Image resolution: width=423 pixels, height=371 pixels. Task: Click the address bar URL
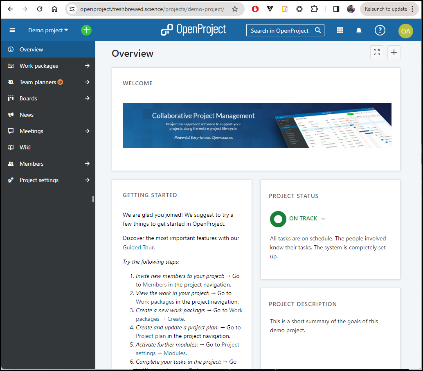pos(152,9)
